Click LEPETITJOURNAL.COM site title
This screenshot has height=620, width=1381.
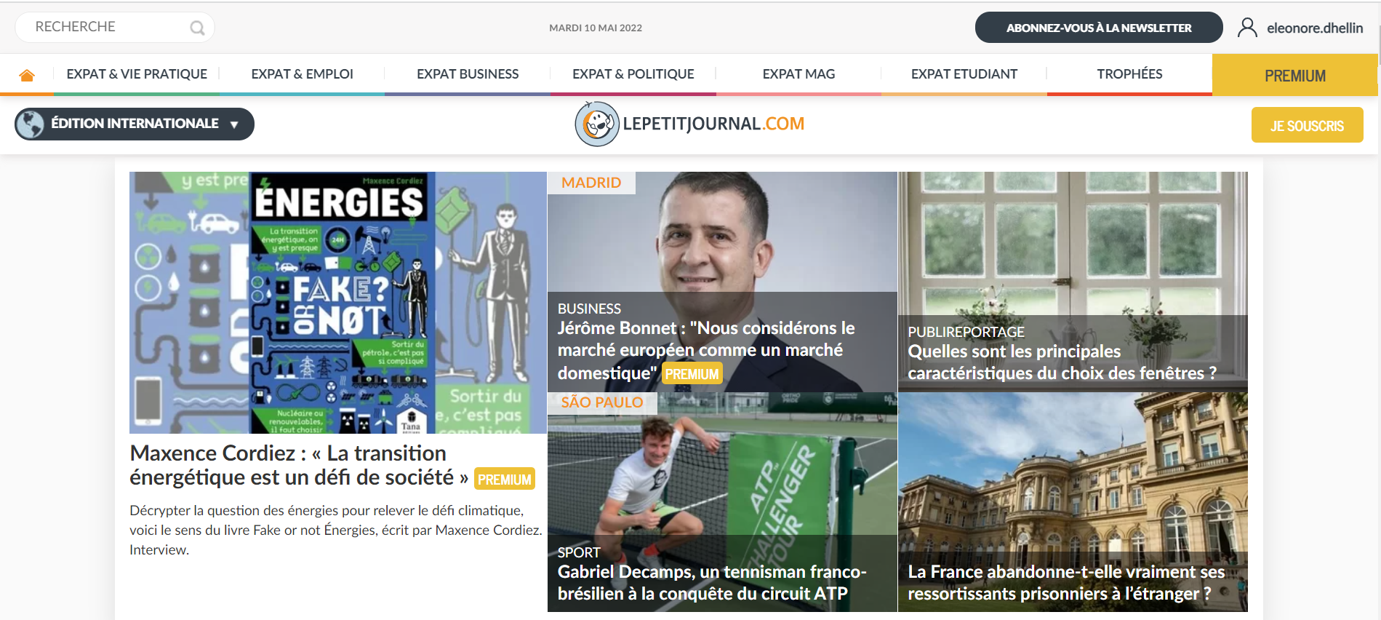(713, 124)
